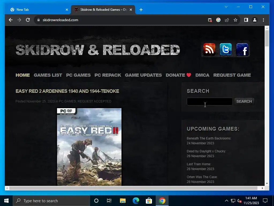This screenshot has height=206, width=274.
Task: Click the Chrome taskbar icon
Action: click(x=162, y=201)
